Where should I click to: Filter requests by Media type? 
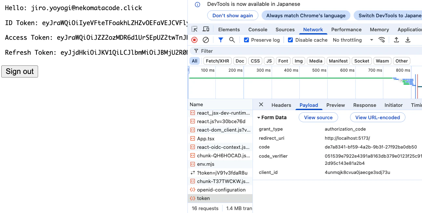(x=316, y=61)
